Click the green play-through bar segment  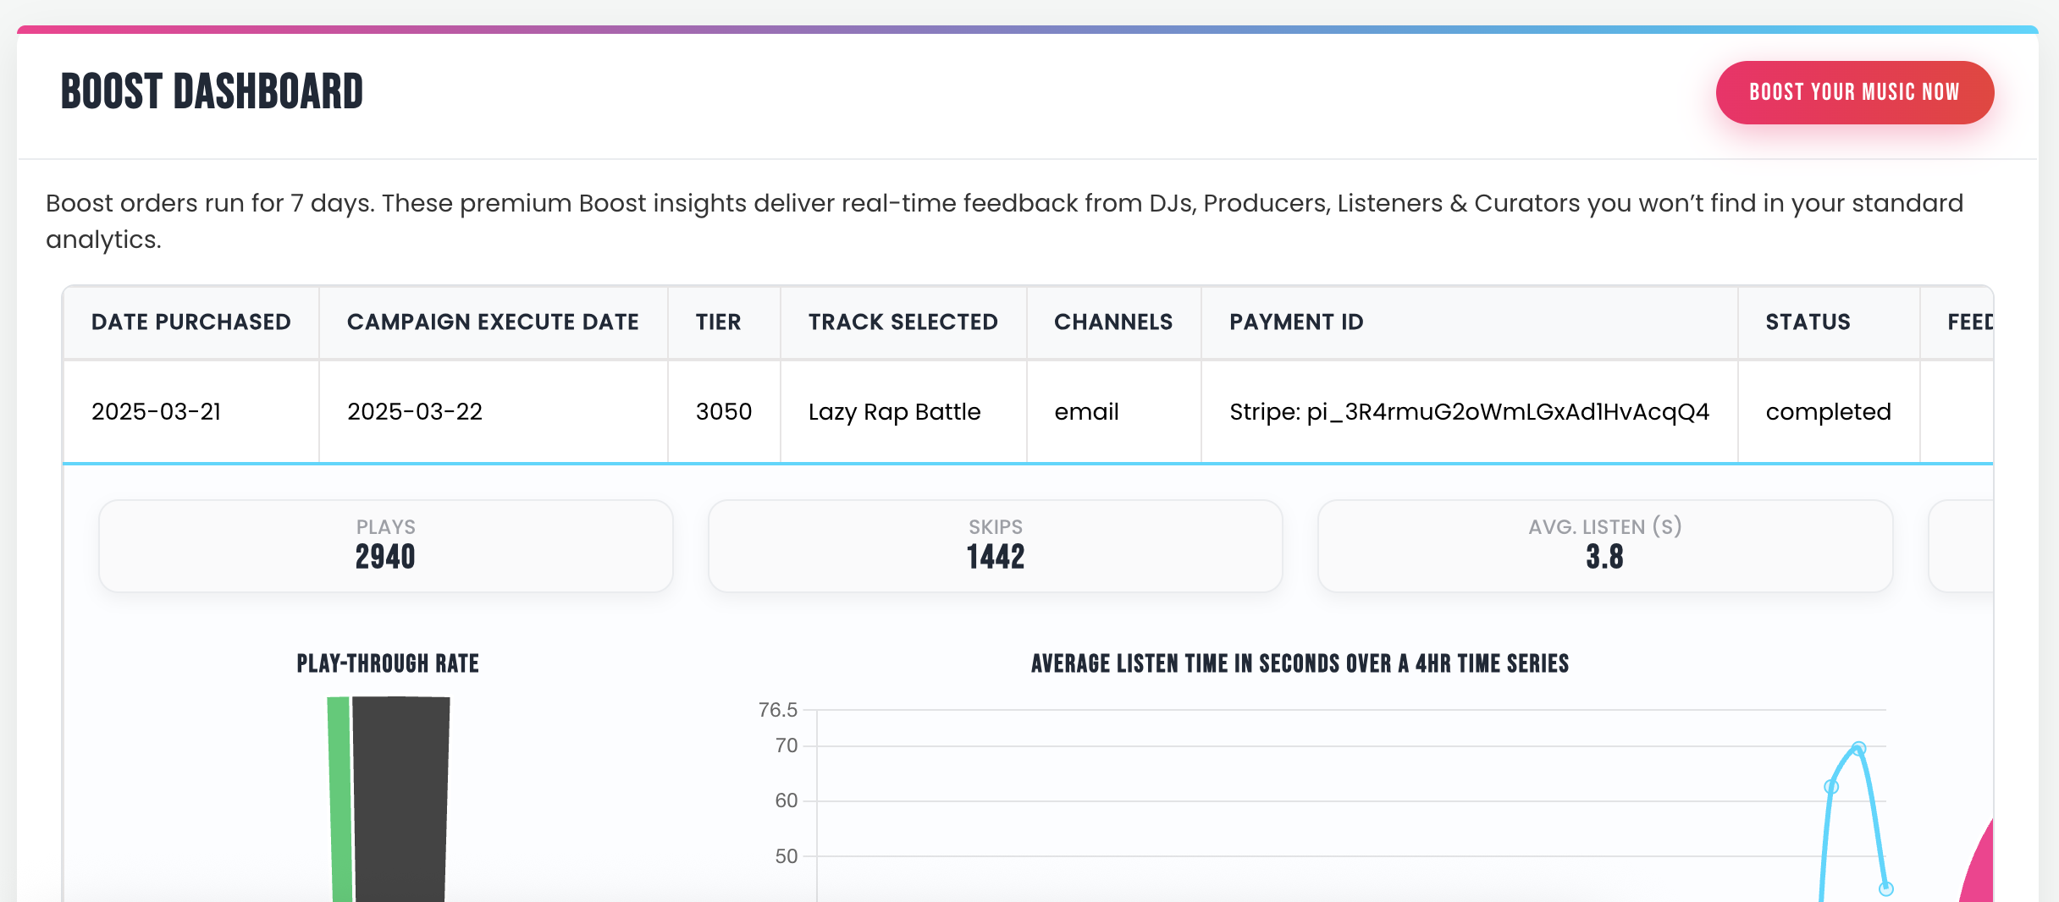click(339, 800)
